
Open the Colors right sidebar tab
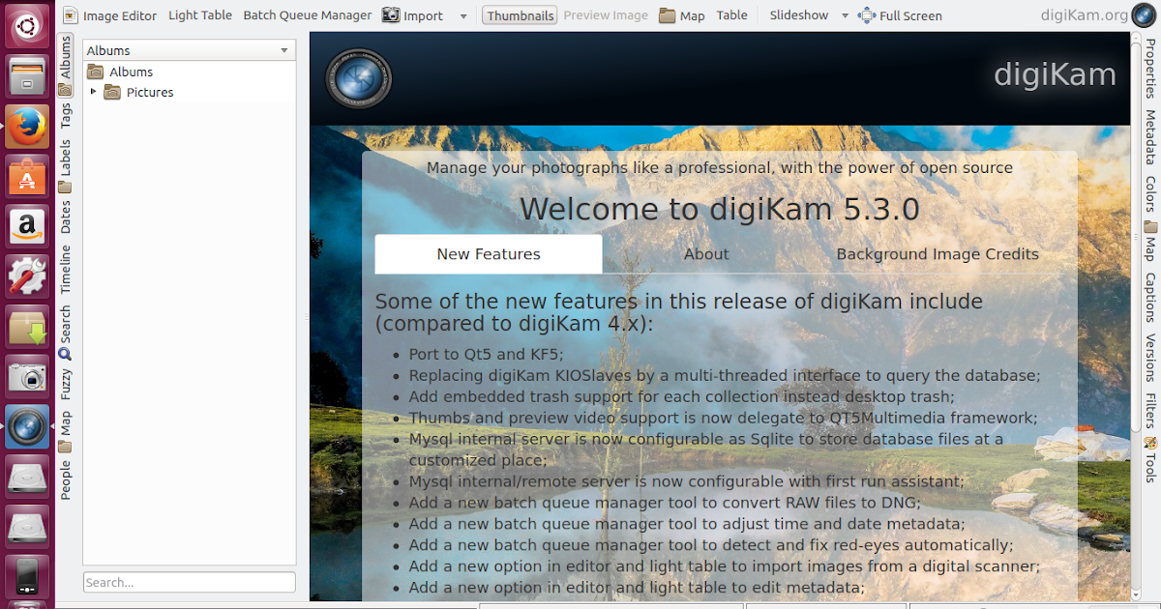[x=1150, y=193]
